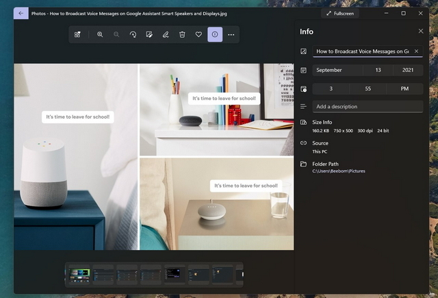
Task: Click the '160.2 KB' file size text
Action: click(320, 131)
